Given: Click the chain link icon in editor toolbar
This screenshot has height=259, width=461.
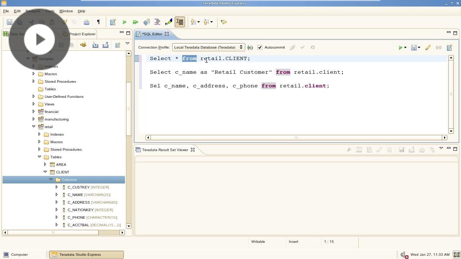Looking at the screenshot, I should point(438,47).
